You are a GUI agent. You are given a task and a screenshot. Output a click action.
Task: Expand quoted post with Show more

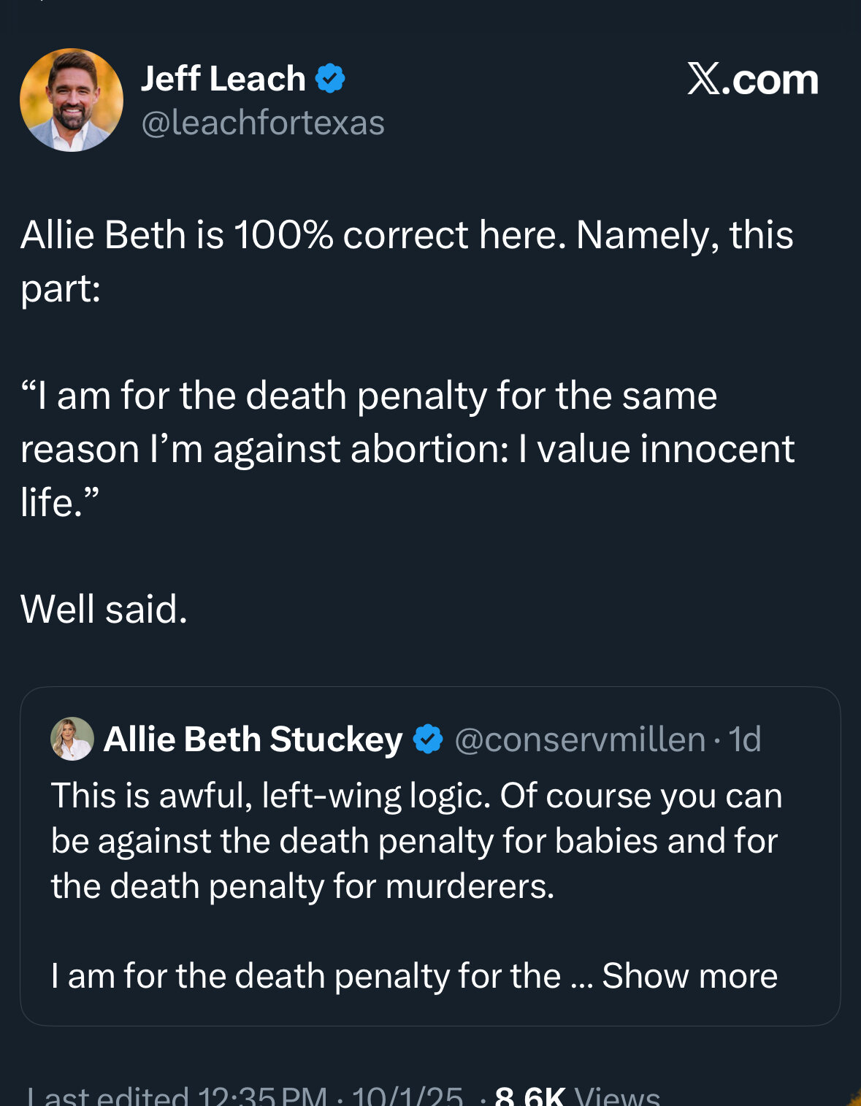coord(689,975)
